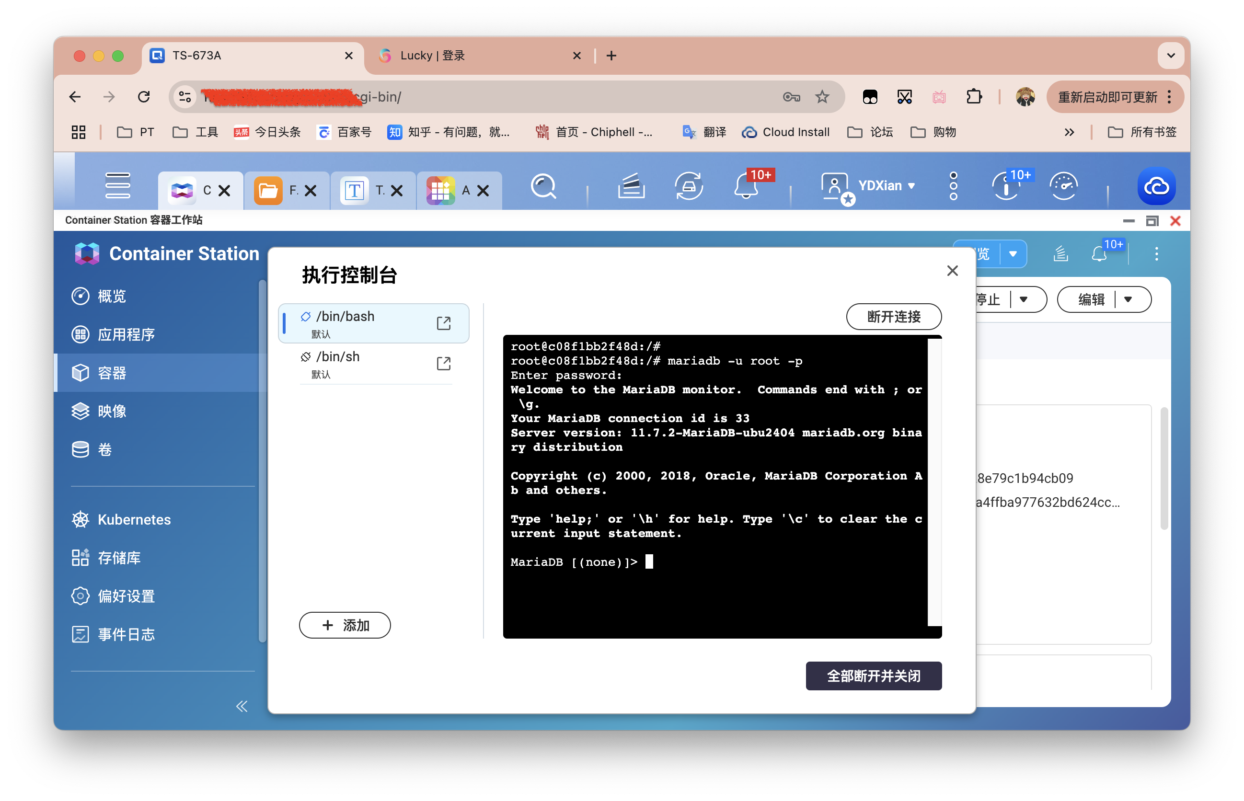
Task: Switch to the App Center taskbar tab
Action: [x=459, y=190]
